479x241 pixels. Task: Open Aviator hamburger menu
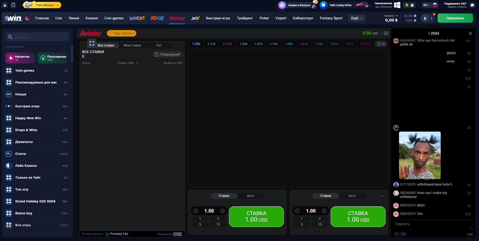pyautogui.click(x=386, y=33)
